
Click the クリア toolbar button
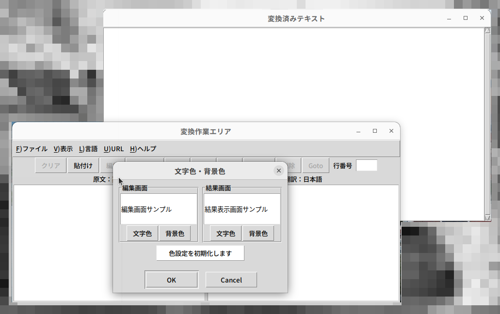51,166
